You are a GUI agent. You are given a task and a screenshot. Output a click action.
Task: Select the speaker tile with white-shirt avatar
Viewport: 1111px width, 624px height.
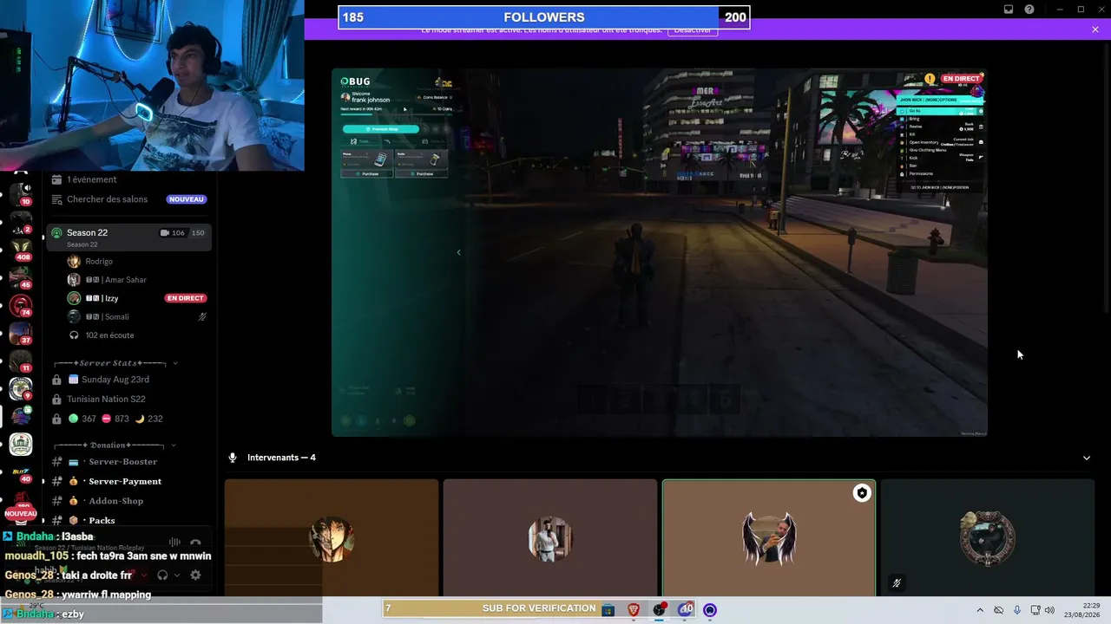(550, 538)
